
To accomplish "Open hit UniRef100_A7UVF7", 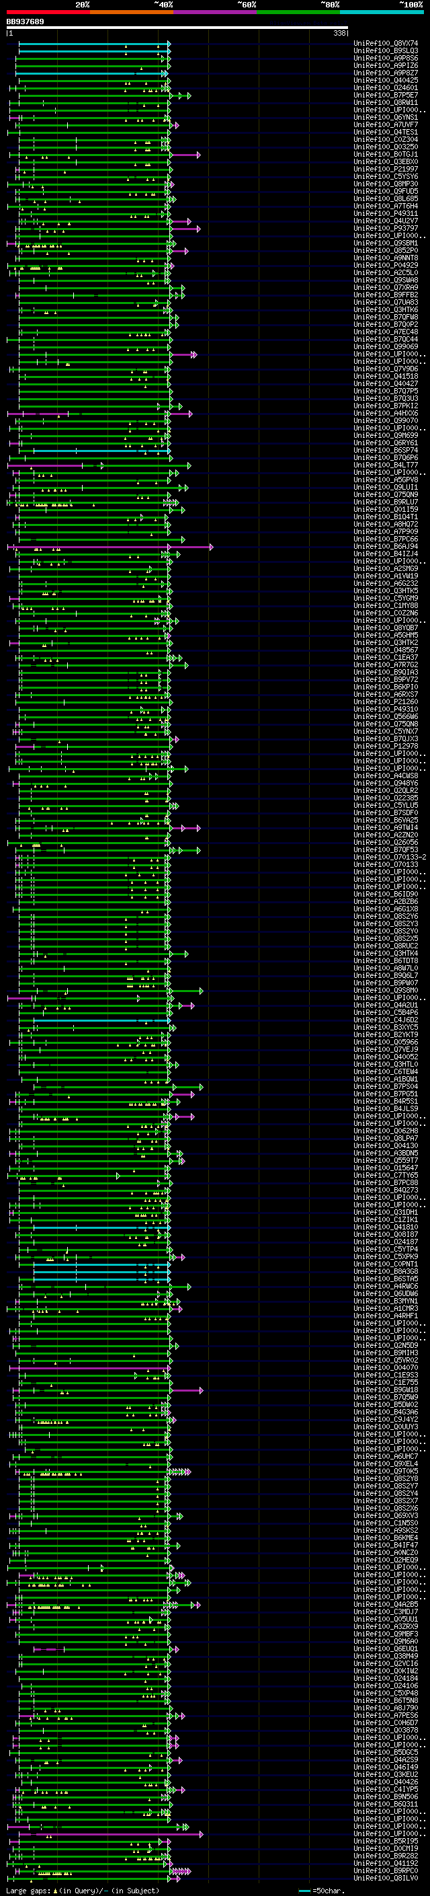I will 386,125.
